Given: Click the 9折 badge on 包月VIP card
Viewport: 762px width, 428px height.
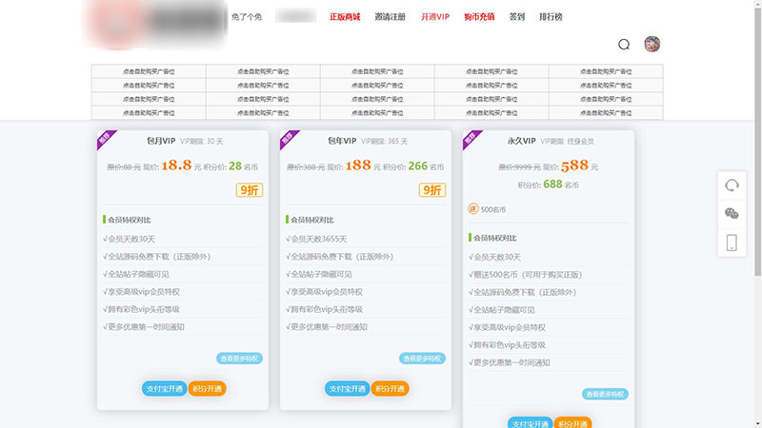Looking at the screenshot, I should 250,189.
